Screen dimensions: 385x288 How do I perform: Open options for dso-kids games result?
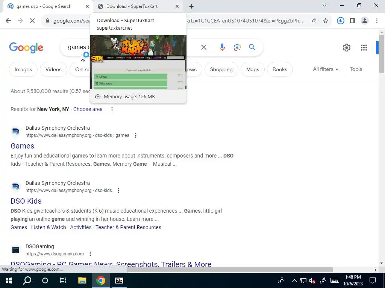click(135, 135)
